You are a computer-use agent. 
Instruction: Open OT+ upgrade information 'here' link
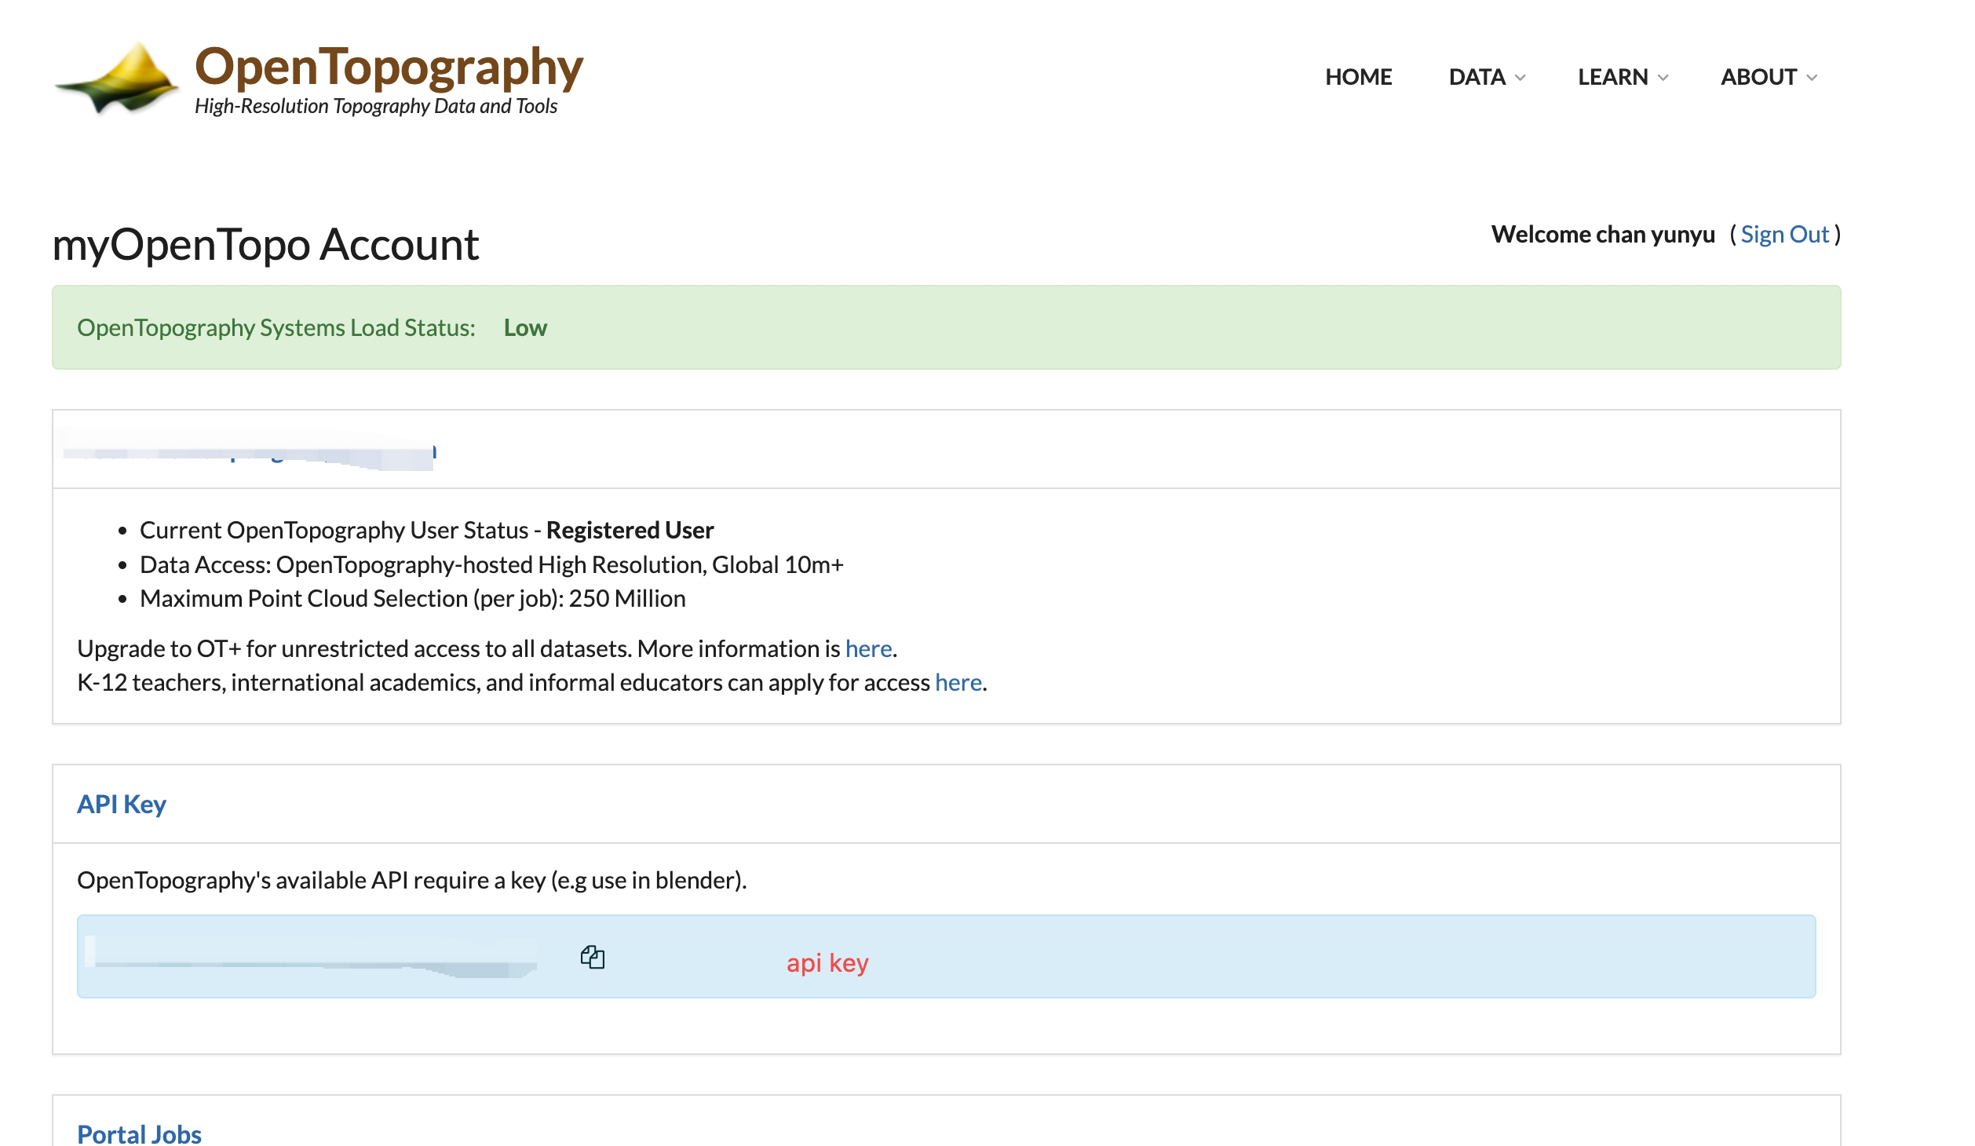(868, 648)
